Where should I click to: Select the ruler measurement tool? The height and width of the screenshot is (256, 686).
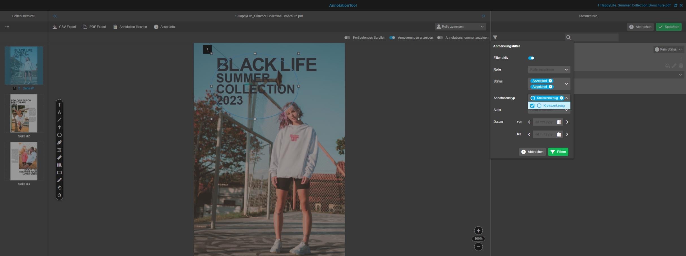59,157
